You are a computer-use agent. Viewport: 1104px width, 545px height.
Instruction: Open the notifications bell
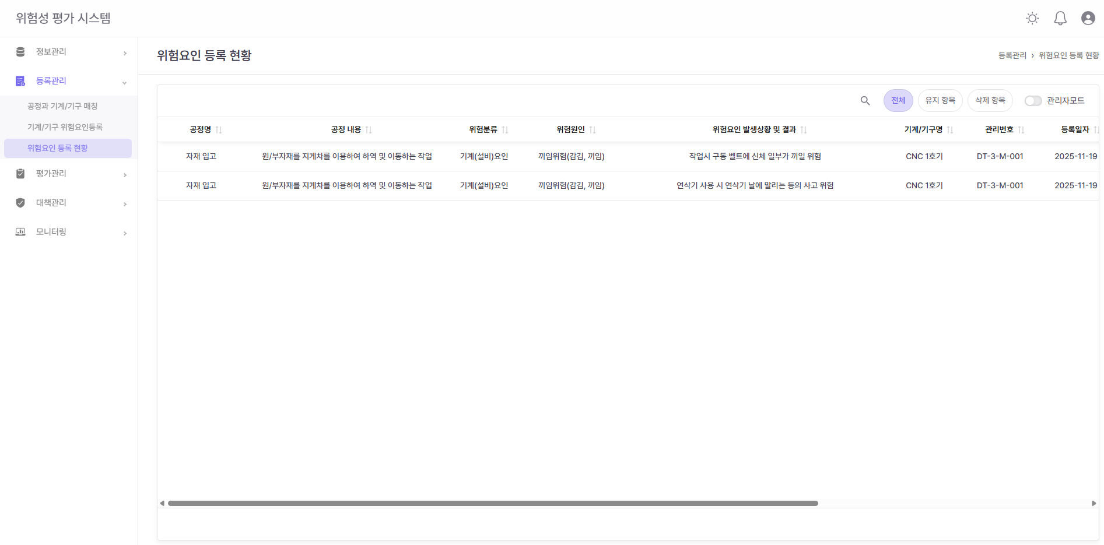[x=1060, y=19]
